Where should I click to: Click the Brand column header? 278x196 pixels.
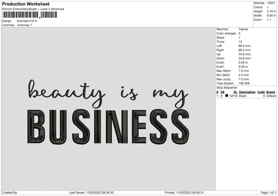[x=271, y=92]
